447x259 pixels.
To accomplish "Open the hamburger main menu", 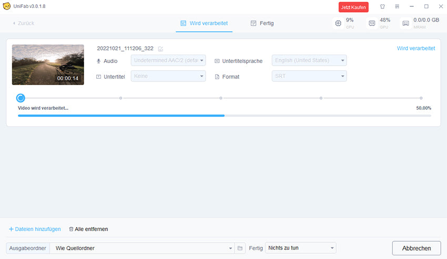I will [x=397, y=7].
